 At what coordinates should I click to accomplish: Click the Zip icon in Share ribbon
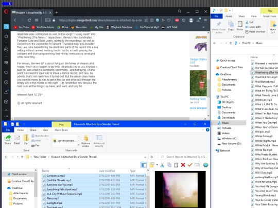point(26,140)
